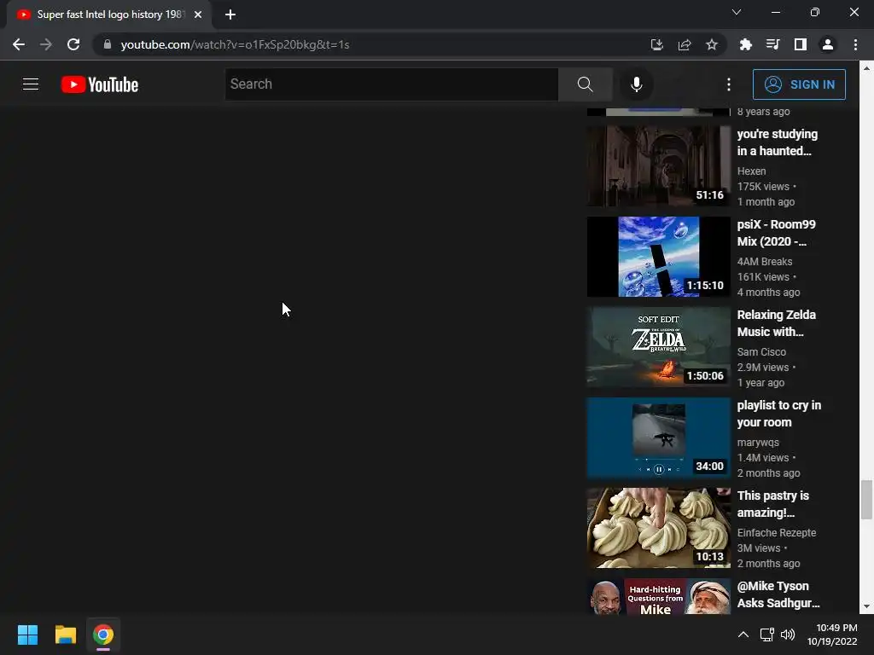Open a new tab with plus
This screenshot has width=874, height=655.
point(230,14)
